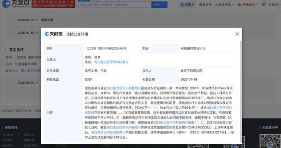This screenshot has width=281, height=148.
Task: Focus the company search input field
Action: pos(115,5)
